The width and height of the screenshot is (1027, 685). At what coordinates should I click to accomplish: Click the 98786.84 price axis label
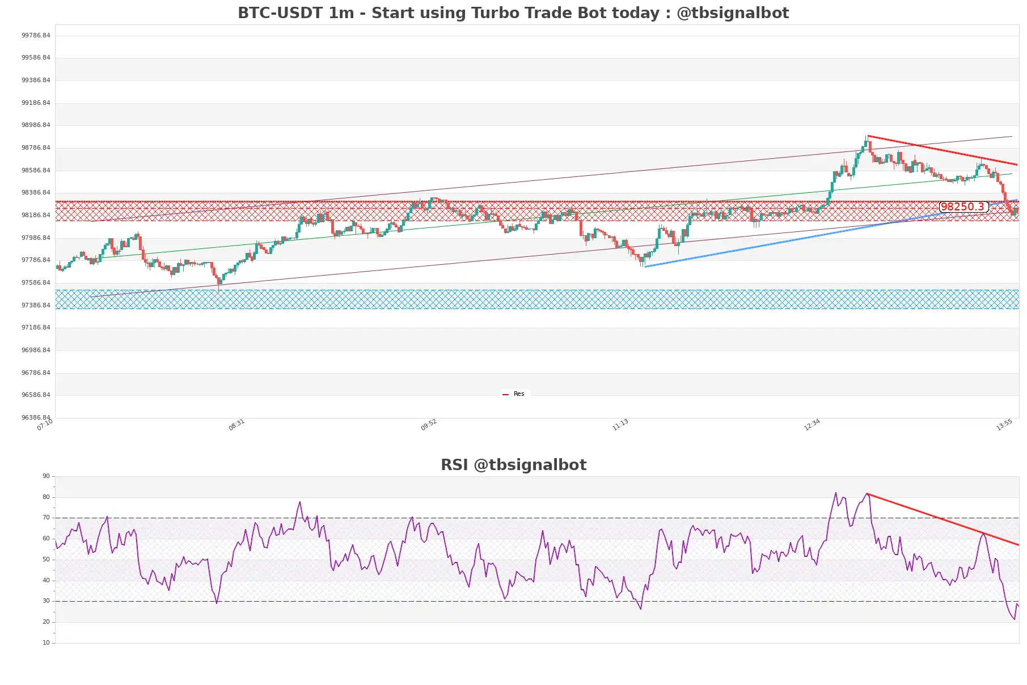(36, 148)
